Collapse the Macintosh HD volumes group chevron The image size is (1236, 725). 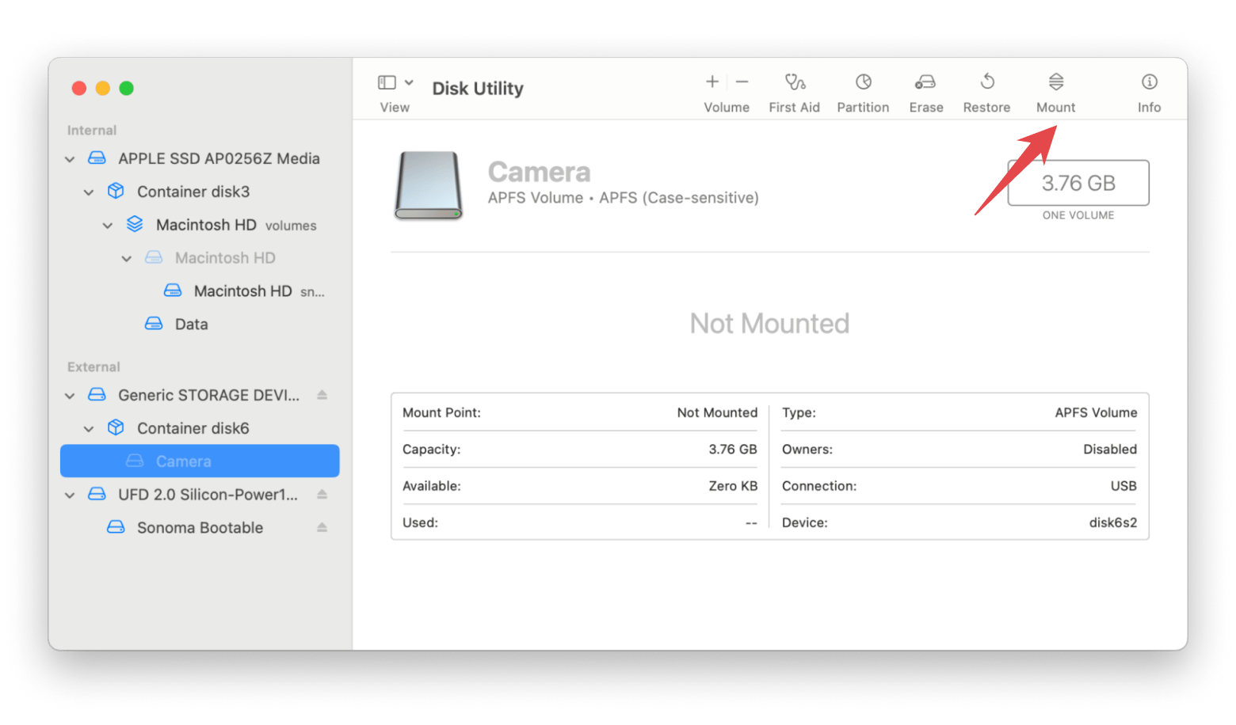(108, 226)
